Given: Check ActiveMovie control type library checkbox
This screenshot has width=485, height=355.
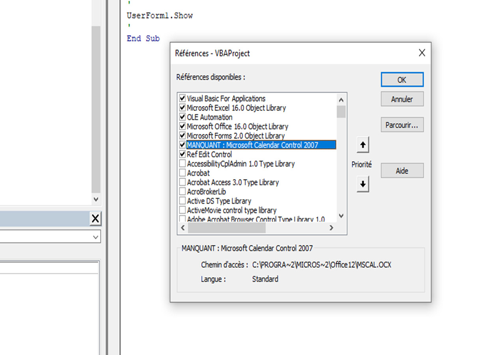Looking at the screenshot, I should [x=182, y=210].
